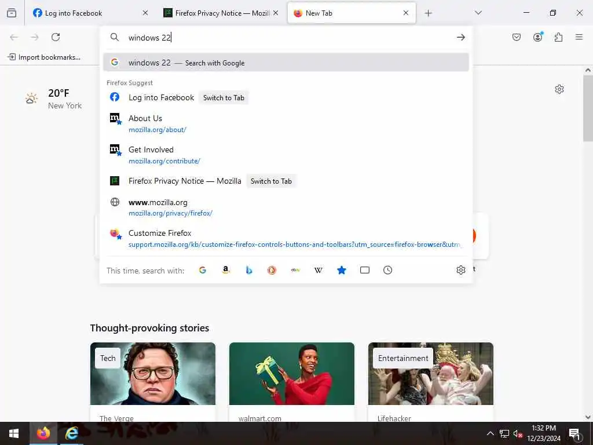Click the scrollbar up arrow

coord(588,70)
